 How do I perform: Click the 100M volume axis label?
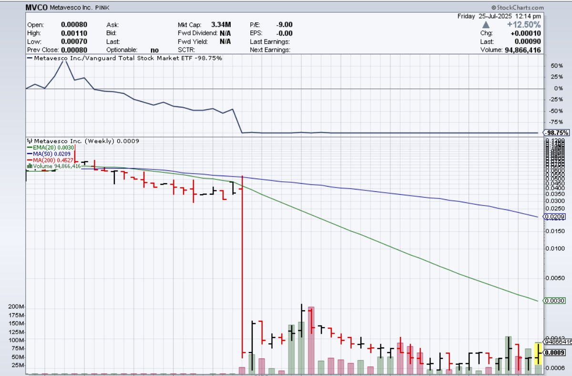16,340
